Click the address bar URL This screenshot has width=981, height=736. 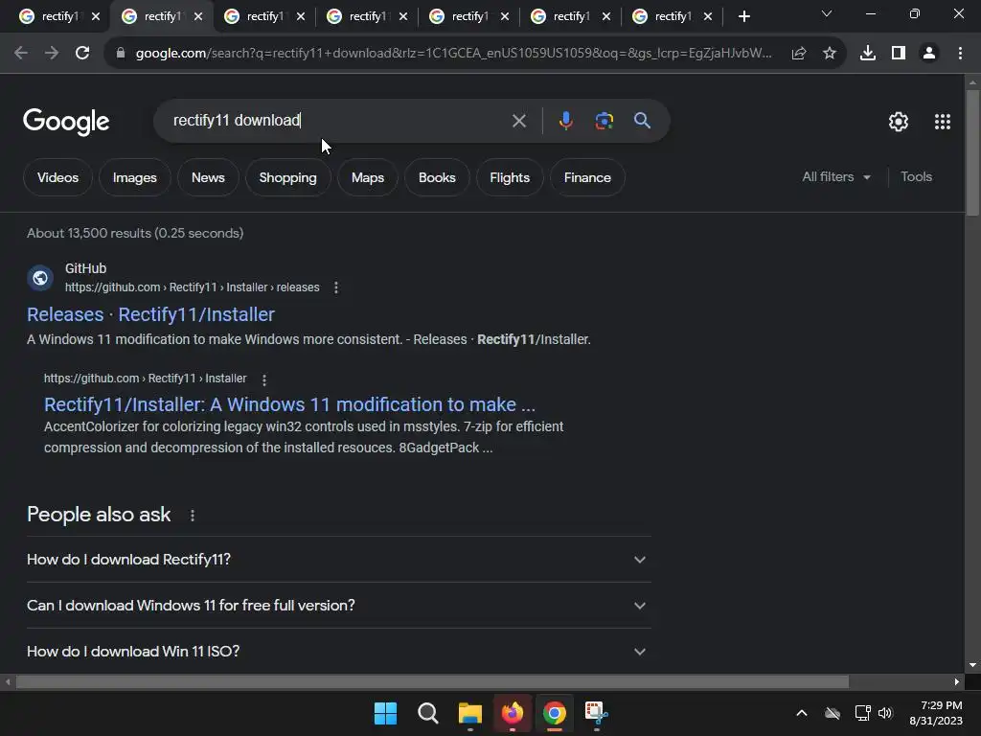coord(453,54)
